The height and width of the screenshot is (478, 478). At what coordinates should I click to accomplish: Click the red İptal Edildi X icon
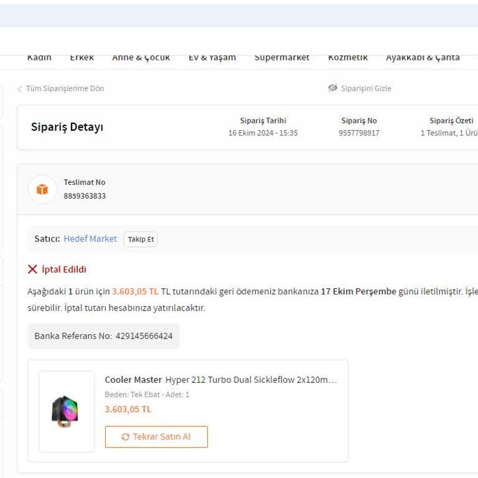(32, 269)
